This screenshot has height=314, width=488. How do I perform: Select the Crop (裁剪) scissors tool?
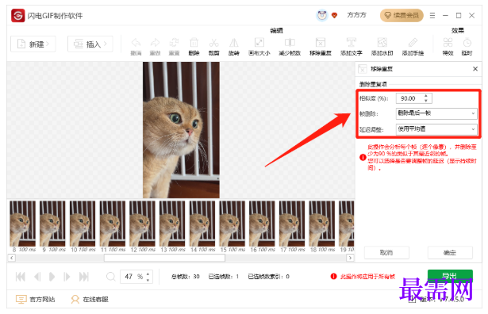coord(213,46)
